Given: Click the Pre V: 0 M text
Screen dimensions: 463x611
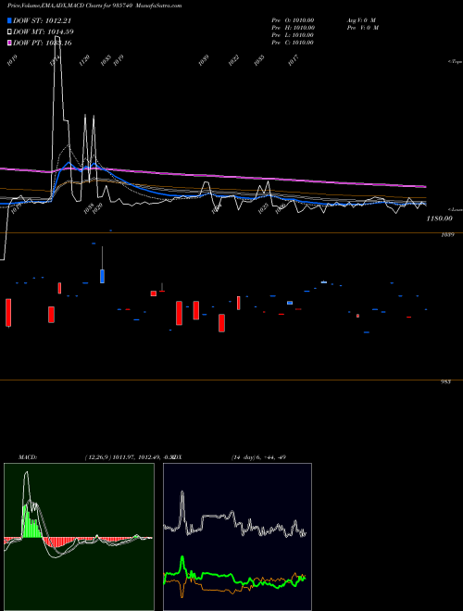Looking at the screenshot, I should (x=362, y=28).
